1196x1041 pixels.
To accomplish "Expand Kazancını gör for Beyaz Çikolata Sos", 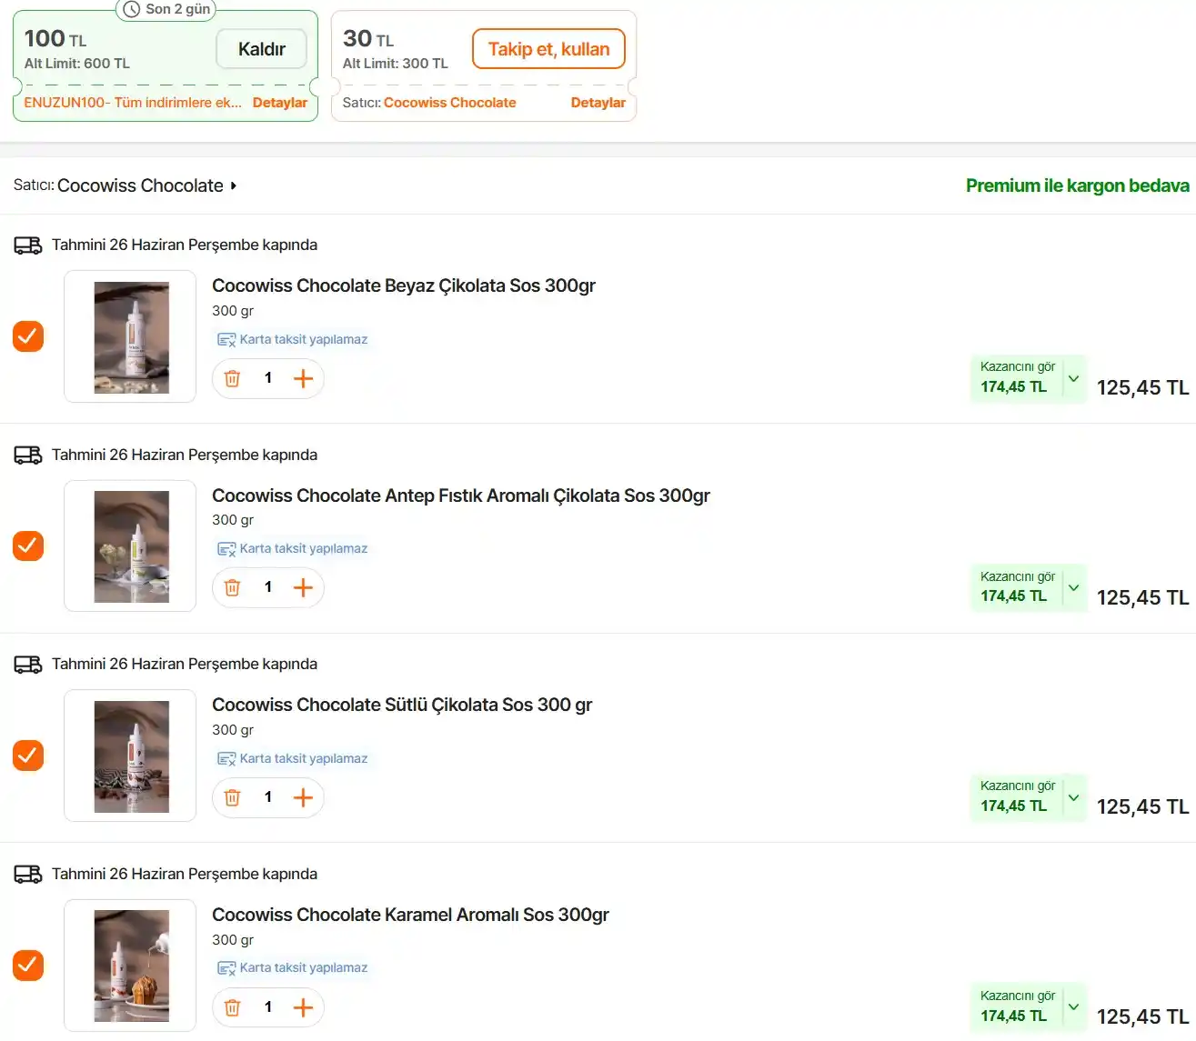I will click(x=1073, y=378).
